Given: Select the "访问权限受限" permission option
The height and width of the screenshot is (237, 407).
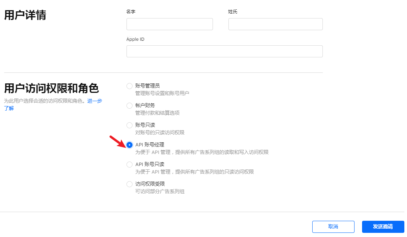Looking at the screenshot, I should 129,184.
